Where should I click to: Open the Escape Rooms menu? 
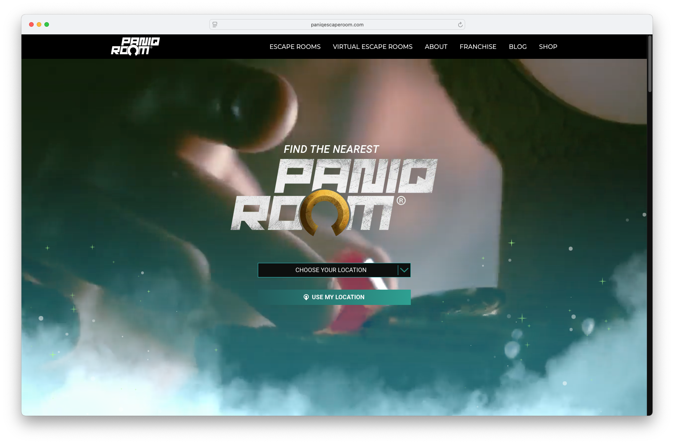click(295, 47)
